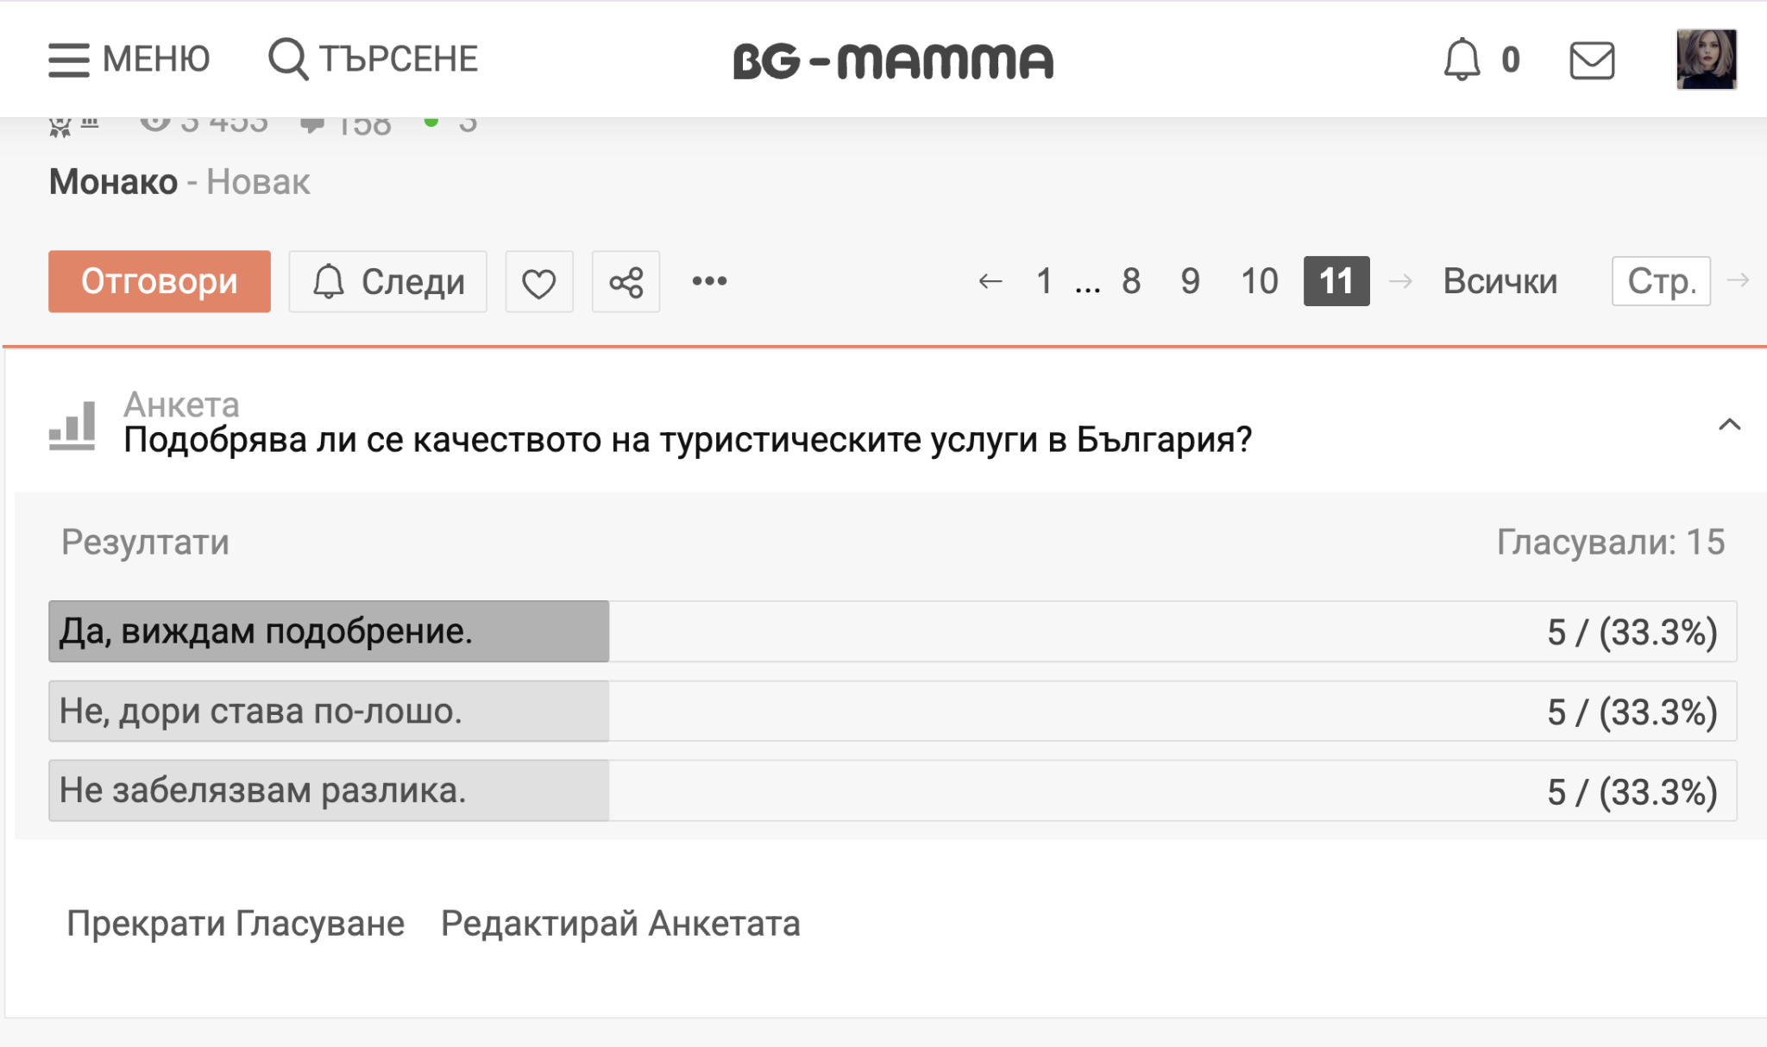Go to page 10
1767x1047 pixels.
point(1259,281)
